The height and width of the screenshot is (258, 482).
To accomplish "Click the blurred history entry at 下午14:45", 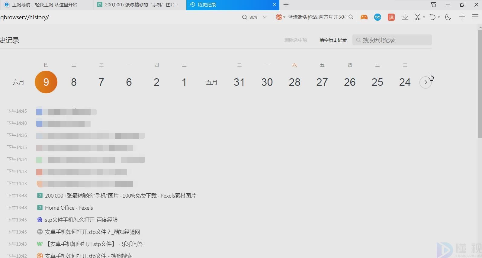I will coord(66,111).
